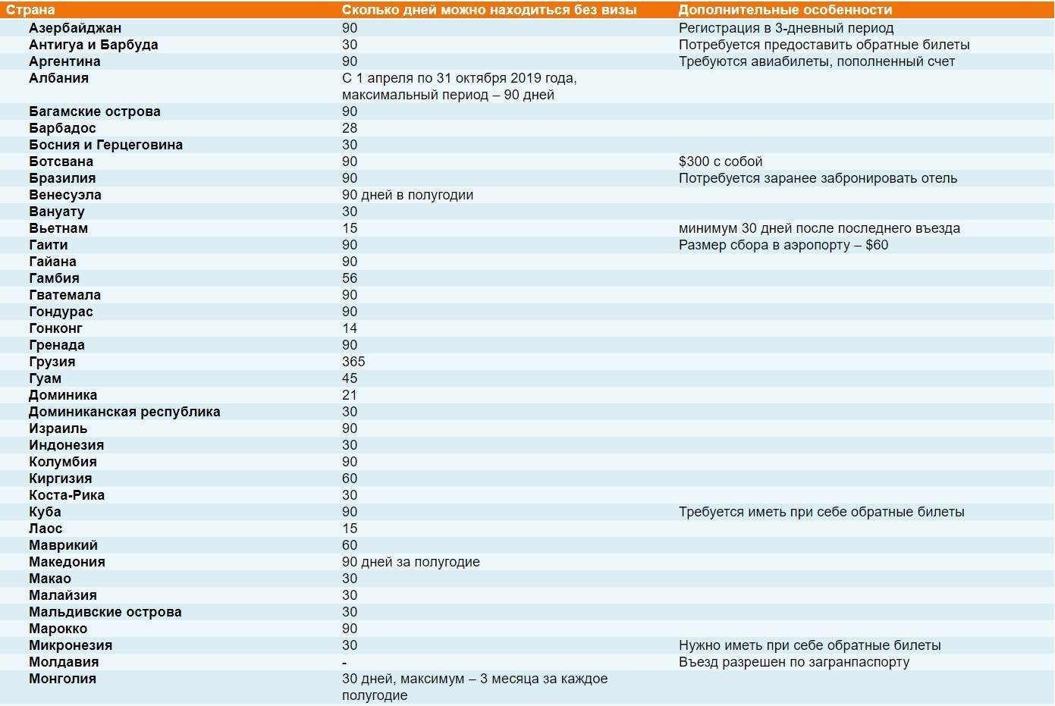Viewport: 1055px width, 706px height.
Task: Select the country cell 'Азербайджан'
Action: click(75, 28)
